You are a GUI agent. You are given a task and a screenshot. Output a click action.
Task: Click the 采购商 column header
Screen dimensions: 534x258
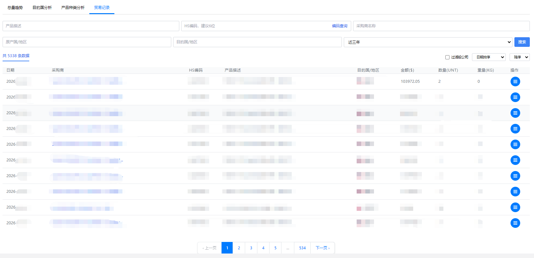pyautogui.click(x=58, y=70)
